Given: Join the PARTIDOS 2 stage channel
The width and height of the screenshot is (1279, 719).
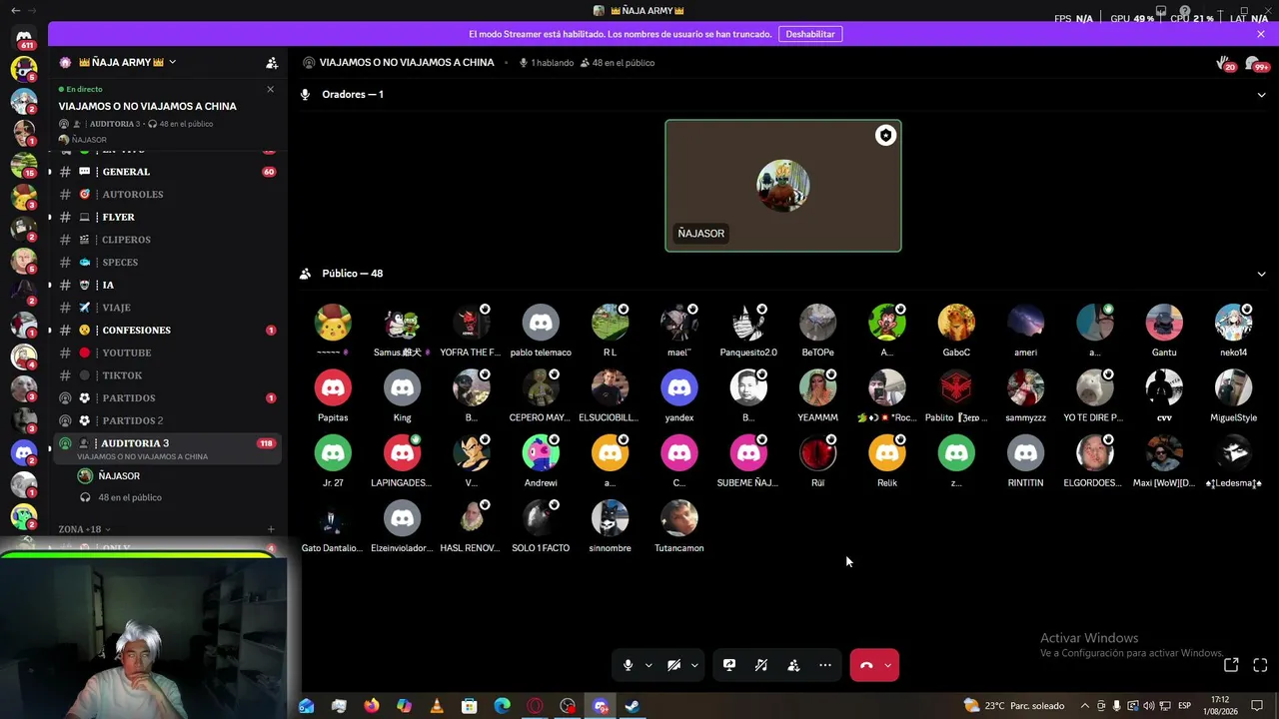Looking at the screenshot, I should (x=166, y=420).
